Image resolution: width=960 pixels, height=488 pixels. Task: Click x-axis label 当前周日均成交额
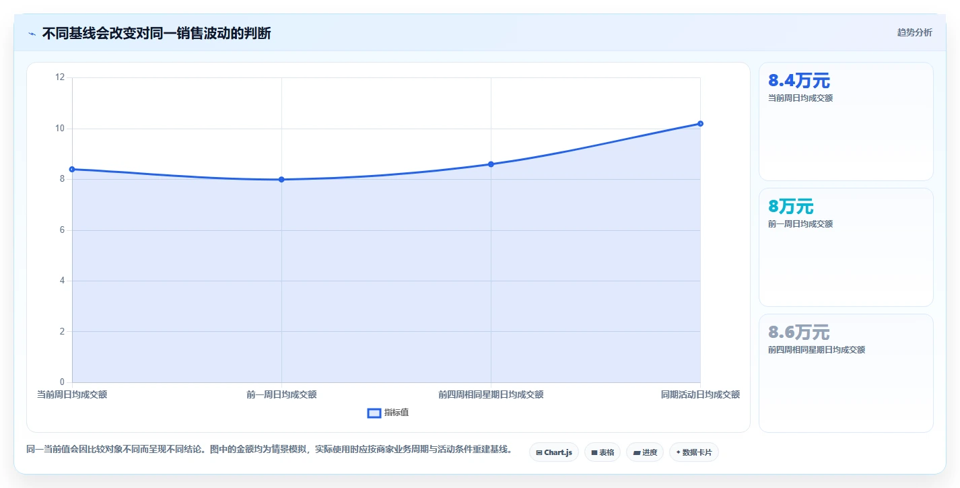[x=72, y=394]
